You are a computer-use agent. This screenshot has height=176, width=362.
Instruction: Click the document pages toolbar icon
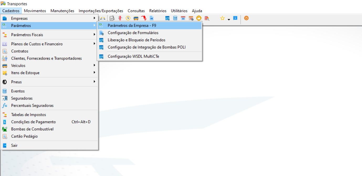(x=112, y=18)
